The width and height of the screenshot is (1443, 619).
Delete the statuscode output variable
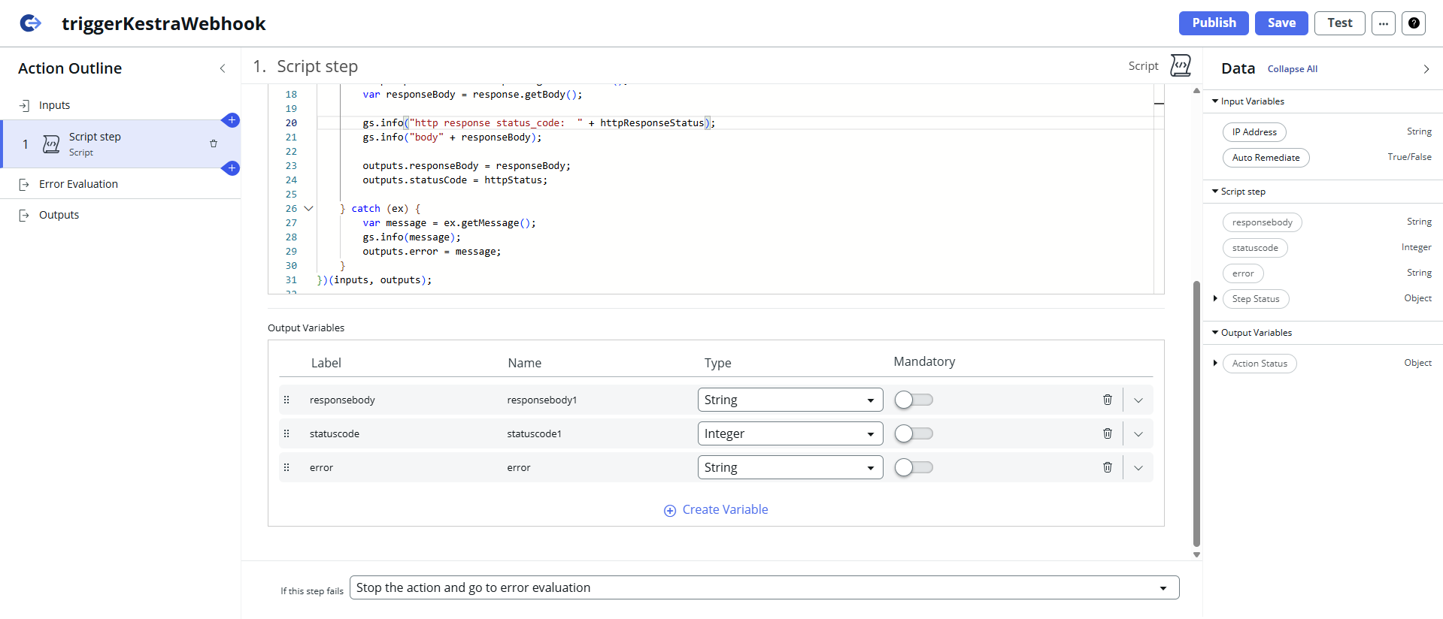click(1107, 433)
